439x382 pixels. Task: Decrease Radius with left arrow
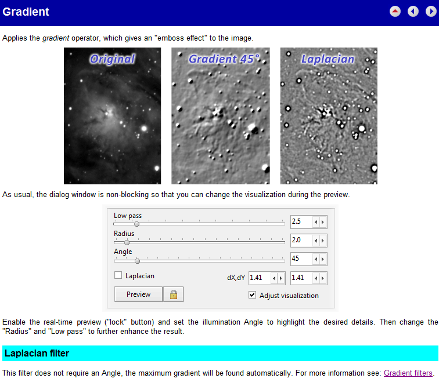316,241
